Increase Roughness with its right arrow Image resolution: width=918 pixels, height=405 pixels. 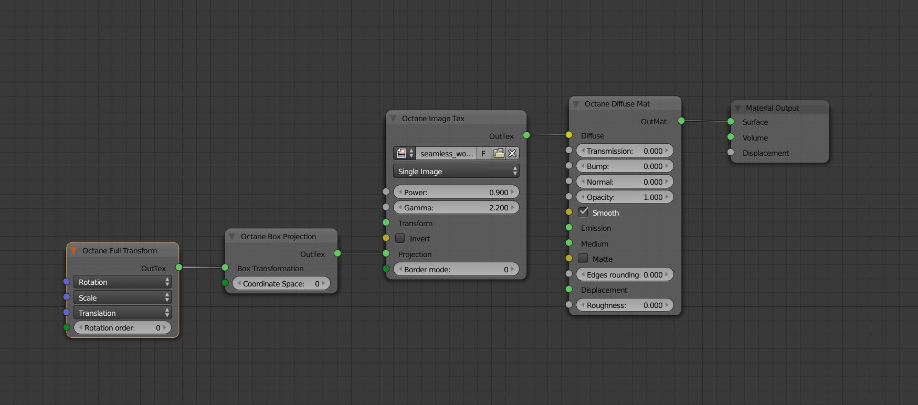tap(667, 305)
